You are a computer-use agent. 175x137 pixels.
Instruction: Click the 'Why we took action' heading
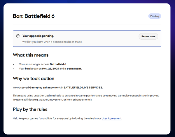click(x=34, y=78)
